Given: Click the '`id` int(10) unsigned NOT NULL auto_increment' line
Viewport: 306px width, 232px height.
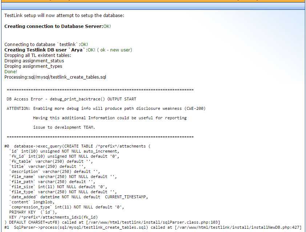Looking at the screenshot, I should [64, 151].
